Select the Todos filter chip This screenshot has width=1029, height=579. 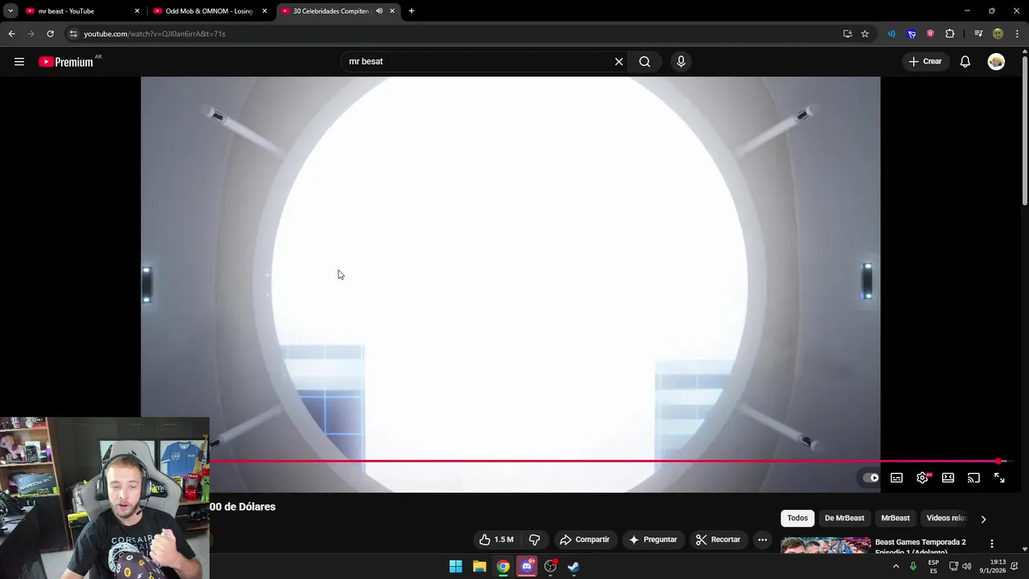click(797, 518)
